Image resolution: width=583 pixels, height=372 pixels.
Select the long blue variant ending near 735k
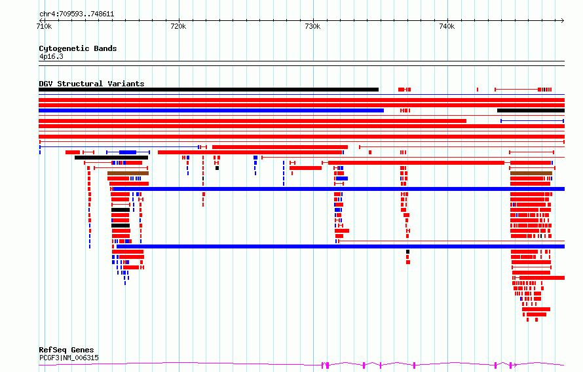[x=211, y=110]
